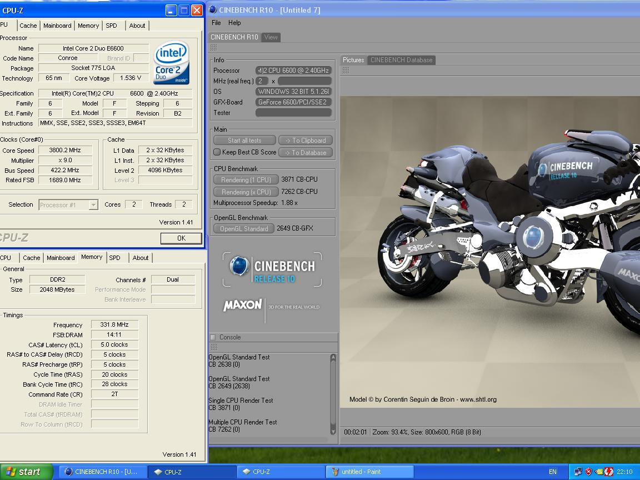Click the Processor info field in CINEBENCH

tap(293, 70)
